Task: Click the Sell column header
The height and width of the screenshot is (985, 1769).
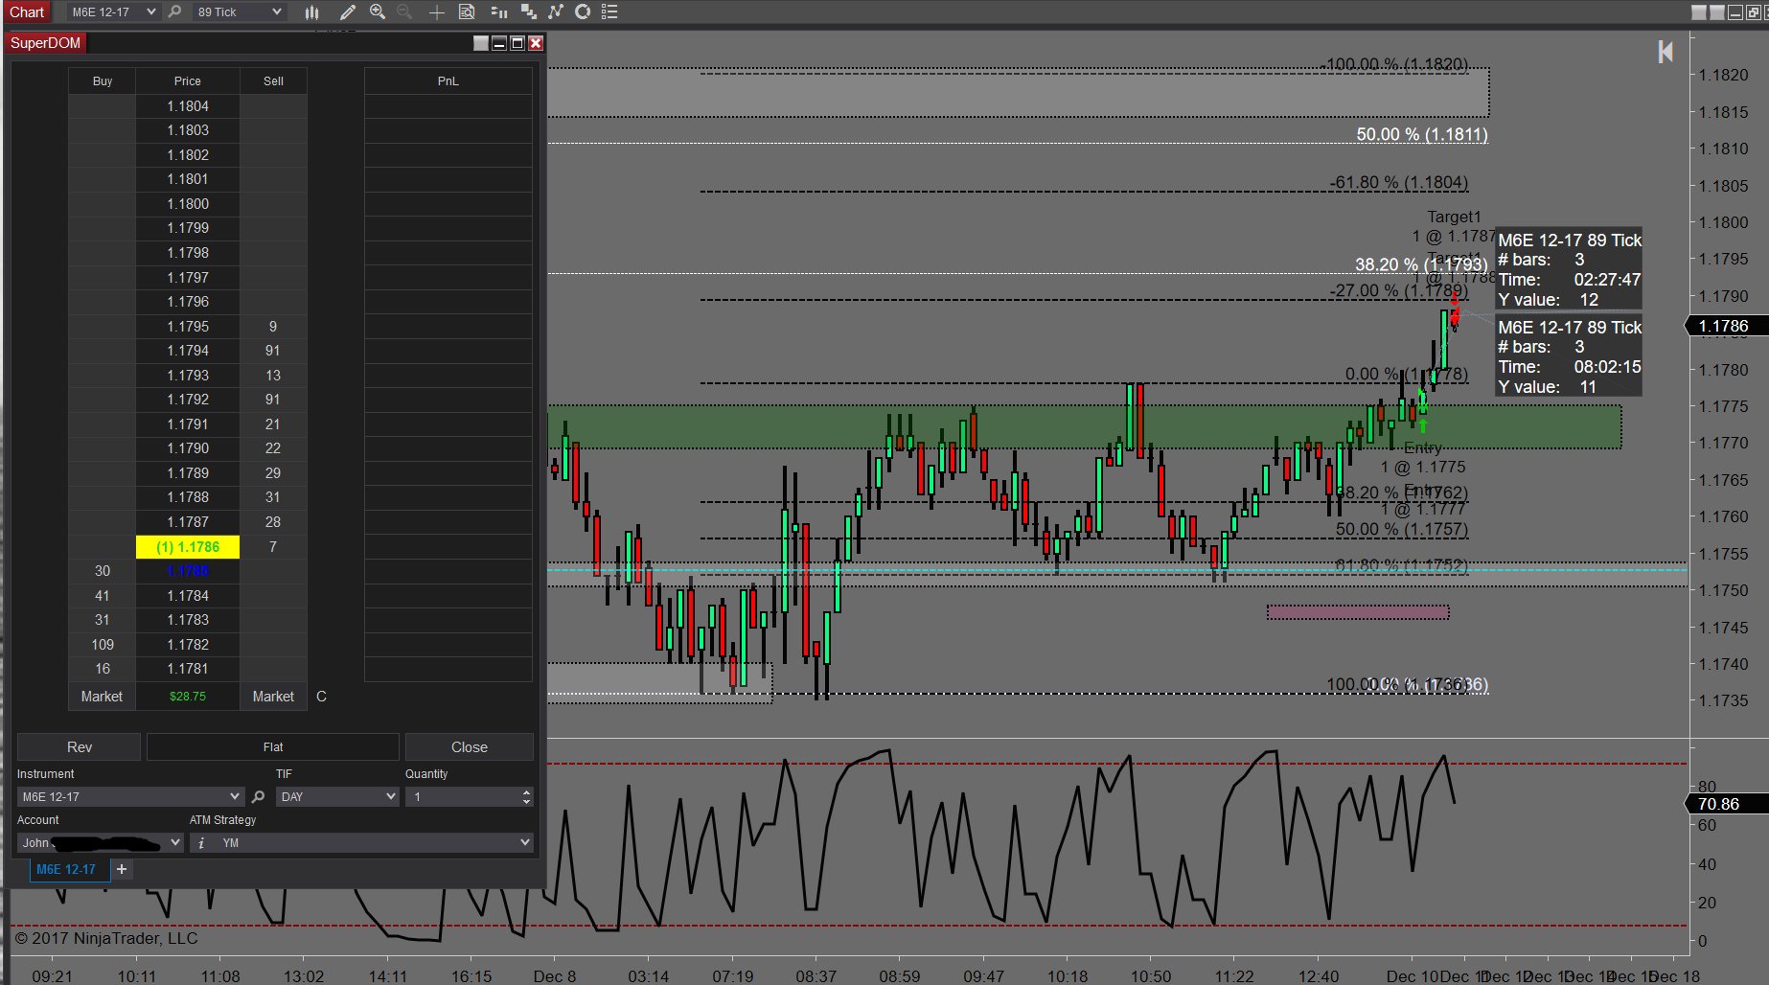Action: 273,81
